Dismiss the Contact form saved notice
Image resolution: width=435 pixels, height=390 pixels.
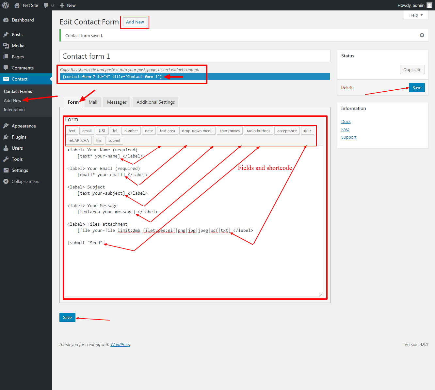click(422, 35)
